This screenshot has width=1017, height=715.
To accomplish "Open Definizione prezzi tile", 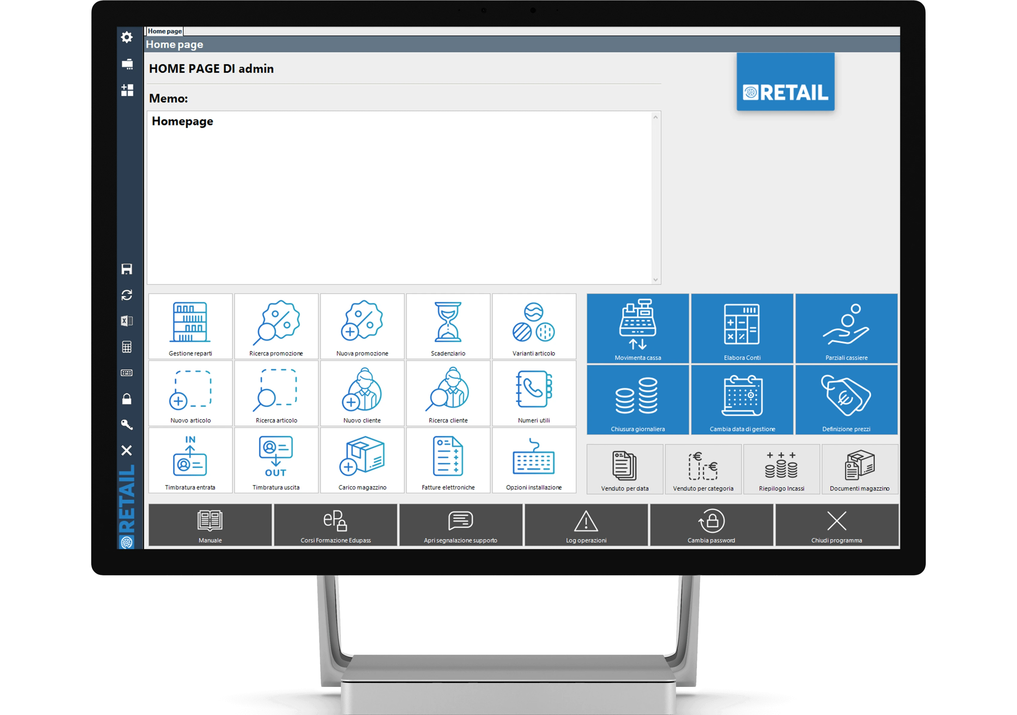I will [847, 400].
